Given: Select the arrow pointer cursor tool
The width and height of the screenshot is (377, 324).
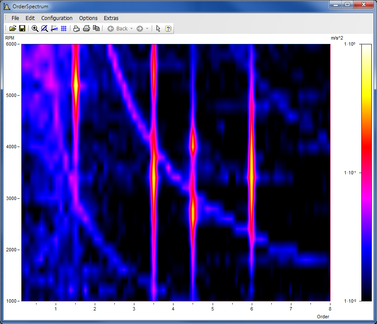Looking at the screenshot, I should [158, 28].
